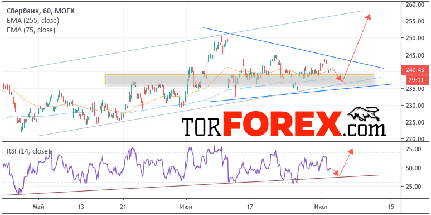The height and width of the screenshot is (215, 431).
Task: Select the EMA (75, close) indicator label
Action: tap(31, 30)
